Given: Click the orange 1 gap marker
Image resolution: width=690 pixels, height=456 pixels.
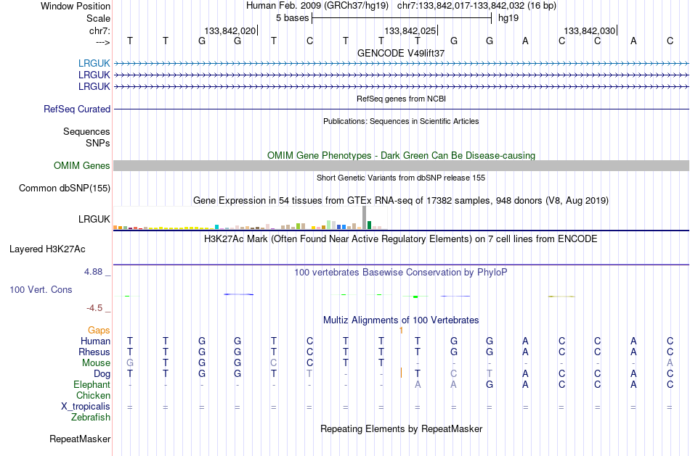Looking at the screenshot, I should (x=401, y=331).
